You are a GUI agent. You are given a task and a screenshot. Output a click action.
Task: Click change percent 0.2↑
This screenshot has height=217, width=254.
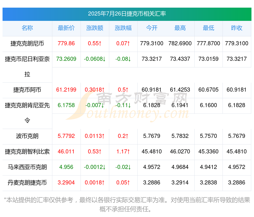[x=123, y=136]
